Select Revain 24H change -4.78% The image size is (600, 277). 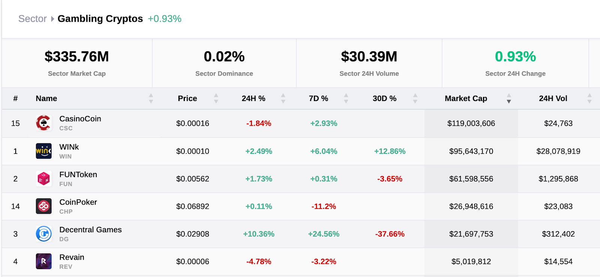pyautogui.click(x=259, y=261)
